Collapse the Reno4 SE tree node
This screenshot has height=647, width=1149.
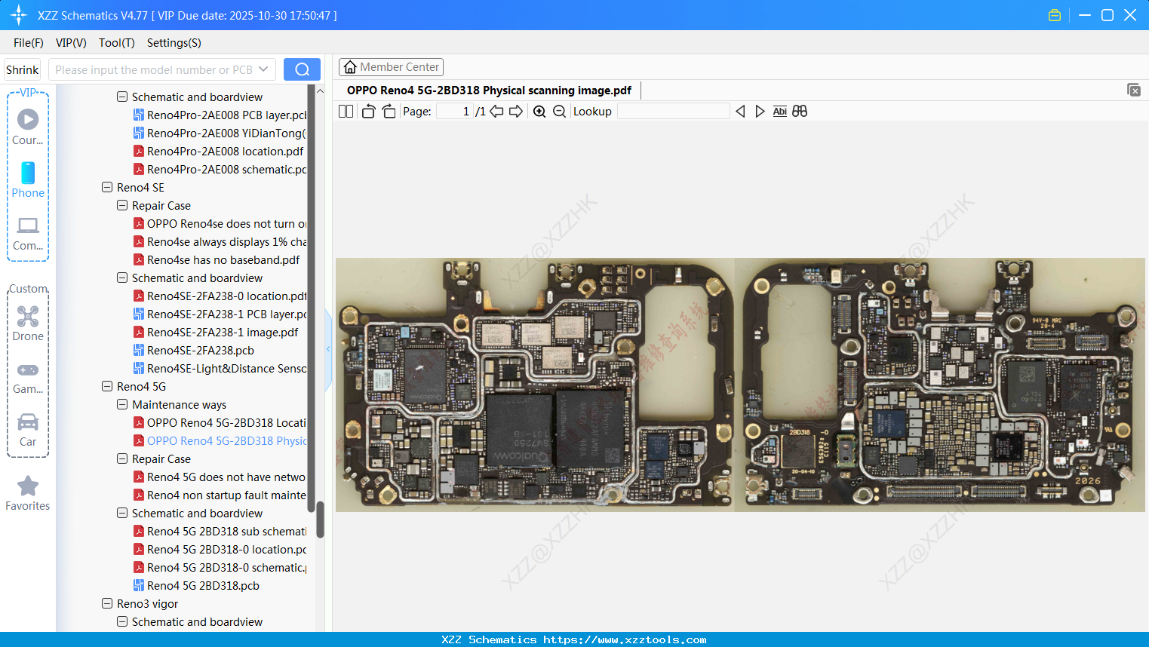(x=107, y=187)
